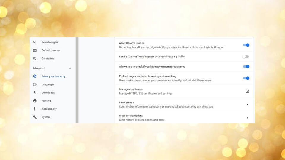Expand Site Settings arrow
The height and width of the screenshot is (160, 285).
point(247,105)
